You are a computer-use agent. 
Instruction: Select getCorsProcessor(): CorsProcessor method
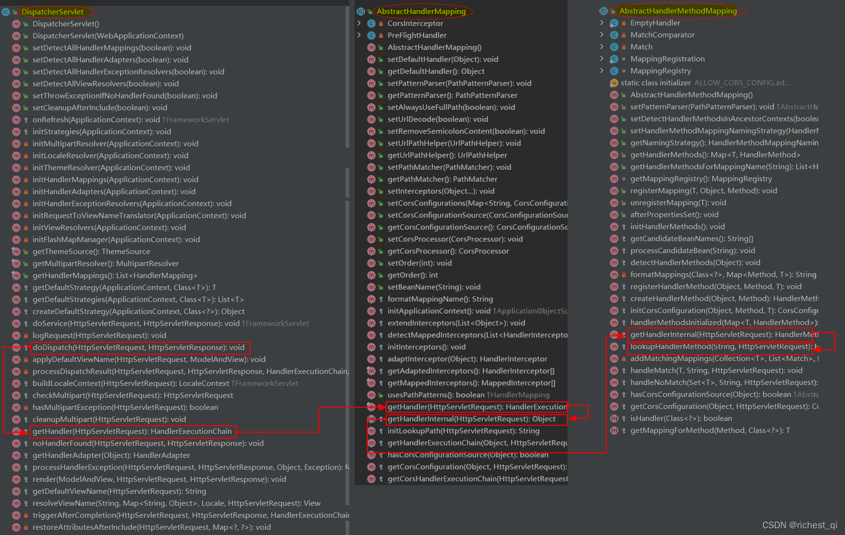[448, 251]
